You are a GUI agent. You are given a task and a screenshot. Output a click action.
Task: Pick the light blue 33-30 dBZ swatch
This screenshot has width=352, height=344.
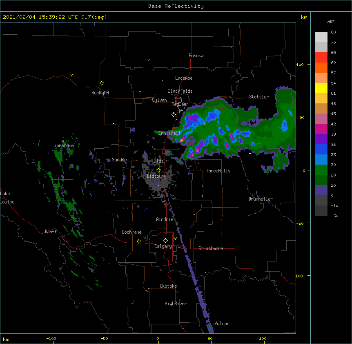[321, 159]
